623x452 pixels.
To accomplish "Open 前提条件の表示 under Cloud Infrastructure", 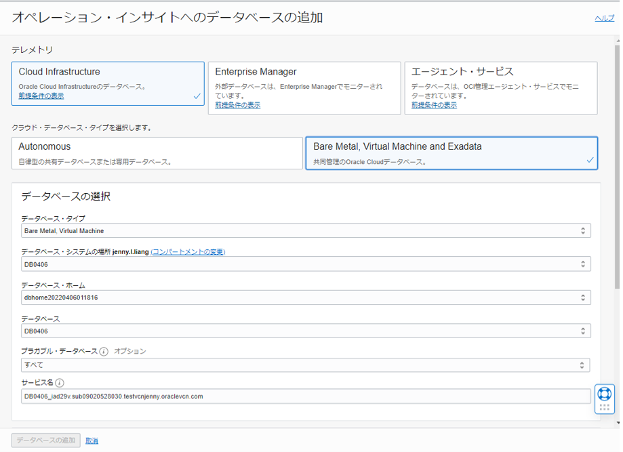I will click(41, 96).
